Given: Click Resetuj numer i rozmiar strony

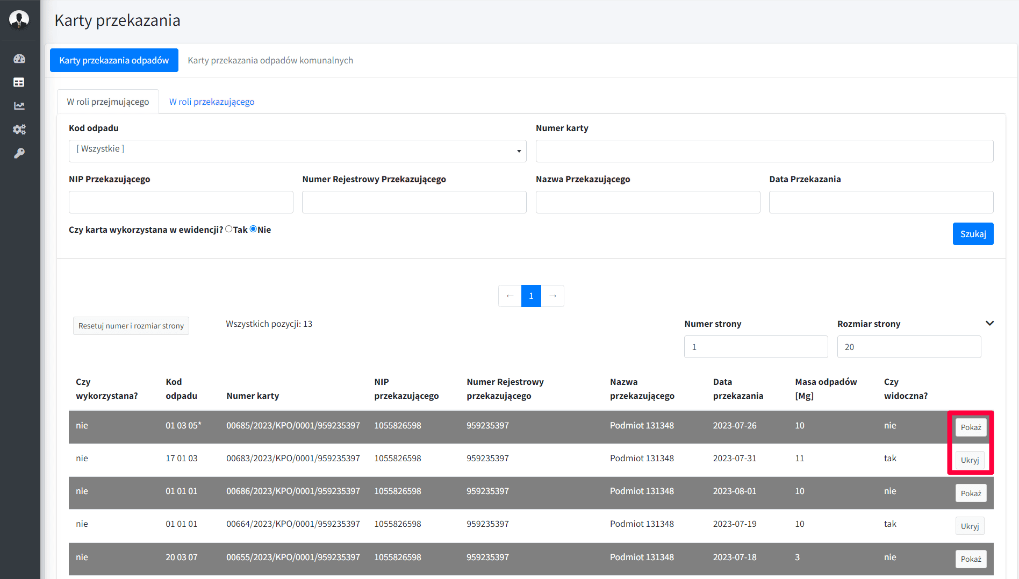Looking at the screenshot, I should 131,326.
